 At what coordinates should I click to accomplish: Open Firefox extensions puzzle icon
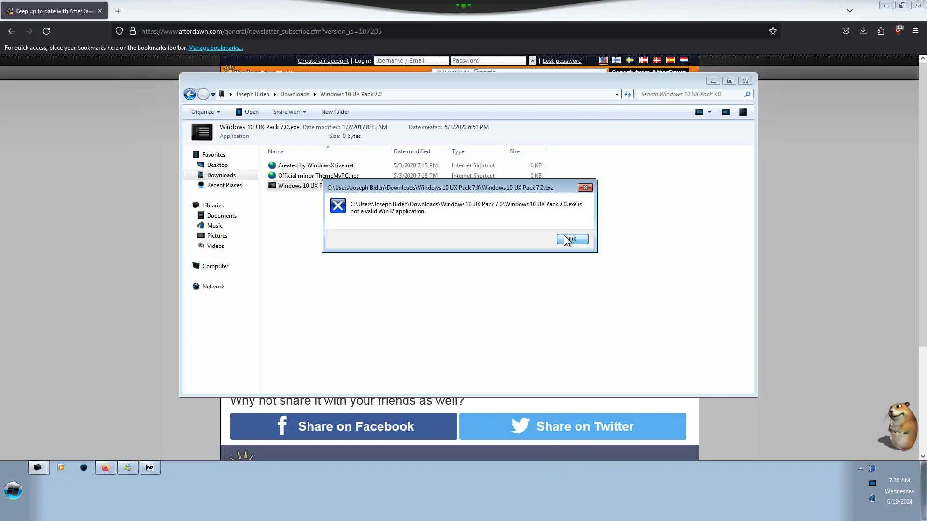point(881,31)
